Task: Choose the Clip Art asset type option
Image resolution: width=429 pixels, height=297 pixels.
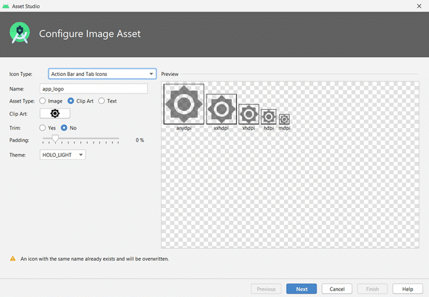Action: (x=71, y=101)
